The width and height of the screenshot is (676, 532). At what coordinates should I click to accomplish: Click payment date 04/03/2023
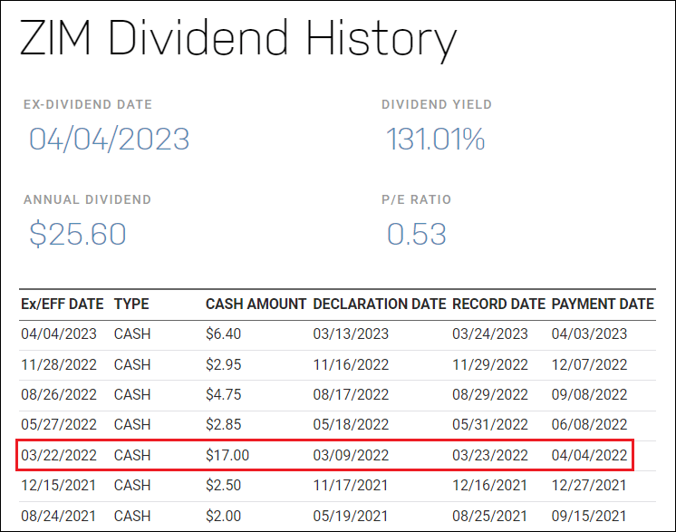pos(589,334)
